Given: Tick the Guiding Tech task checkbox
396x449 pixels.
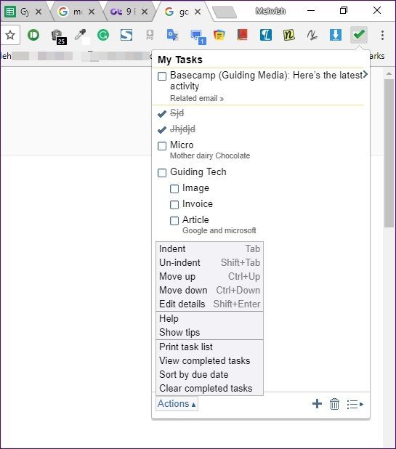Looking at the screenshot, I should (x=162, y=173).
